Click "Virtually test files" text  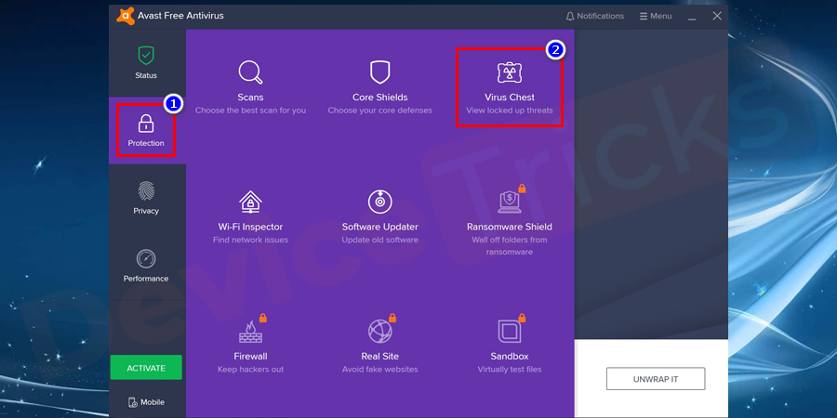coord(510,370)
